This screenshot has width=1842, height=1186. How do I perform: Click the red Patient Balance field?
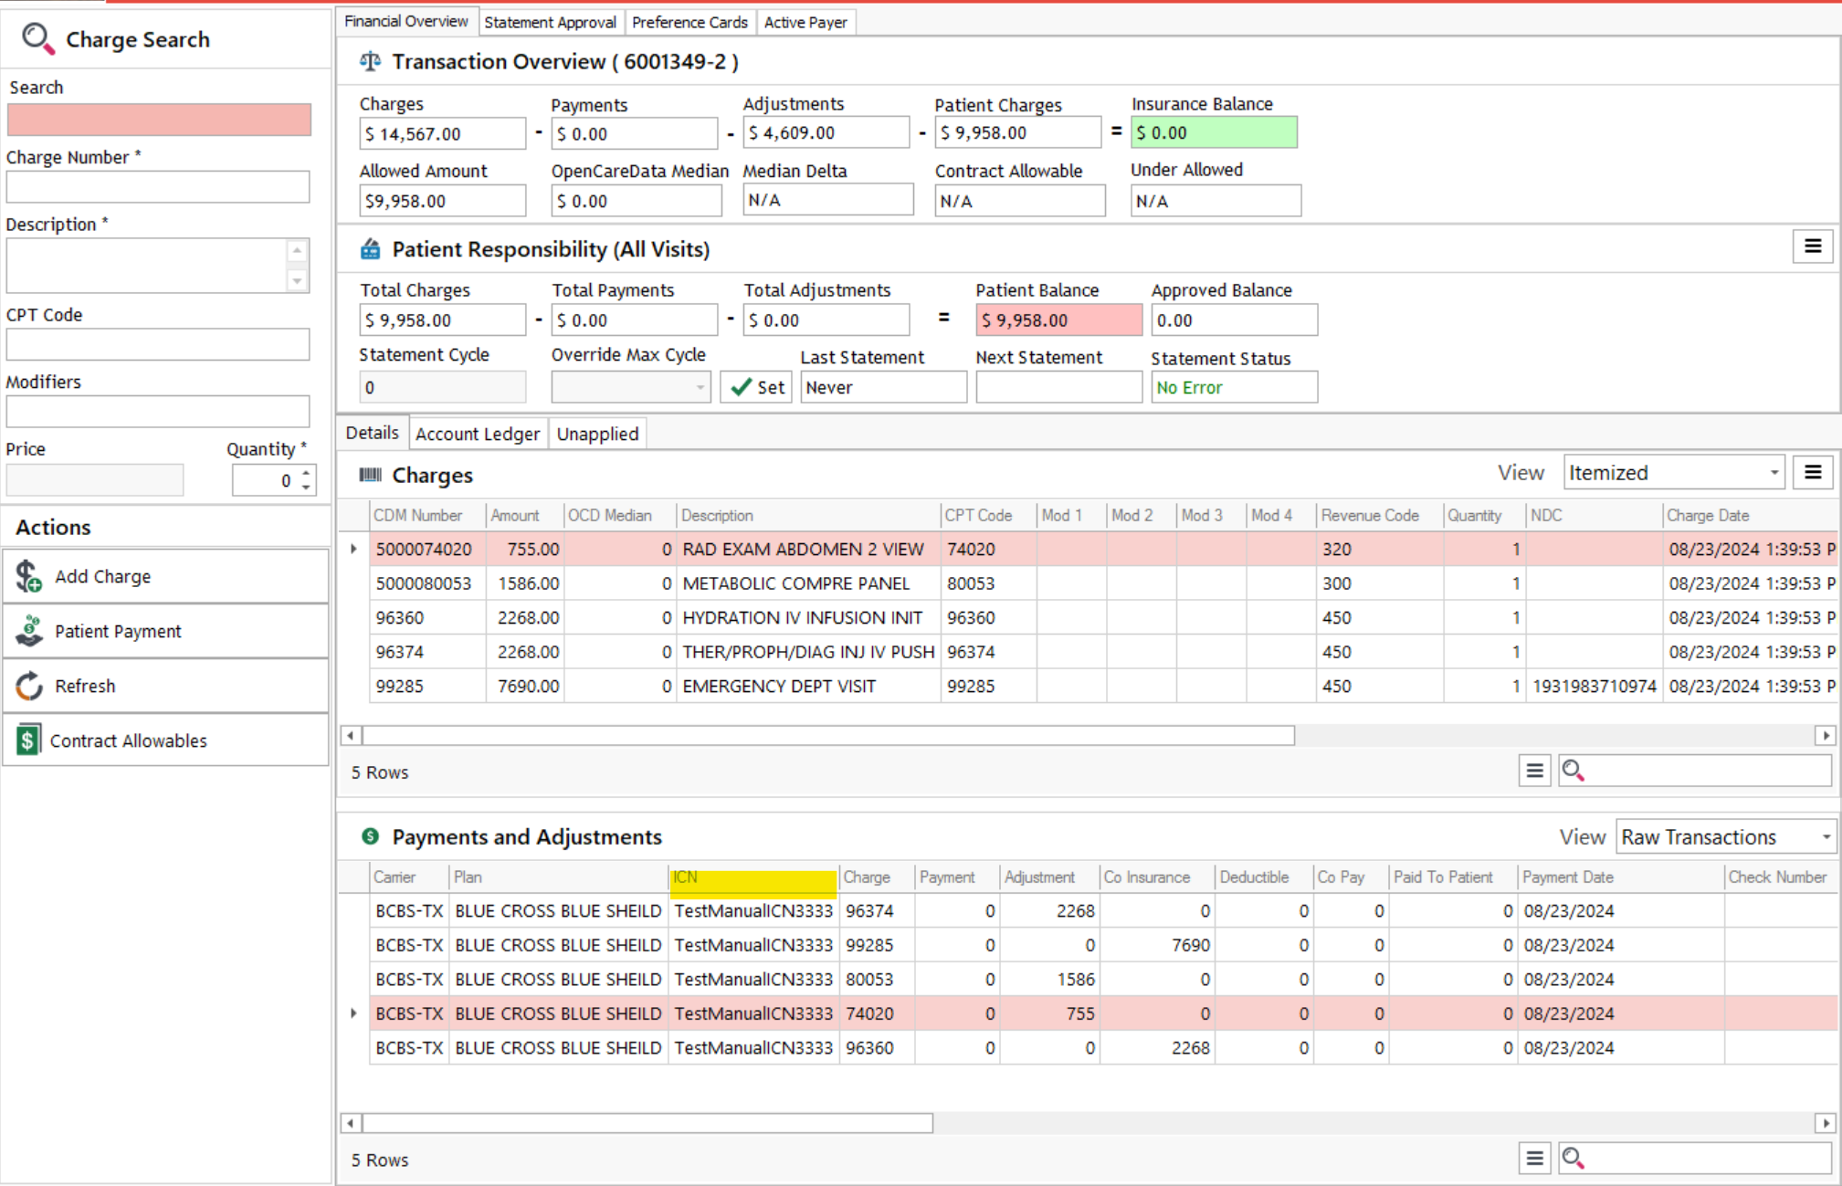point(1058,320)
